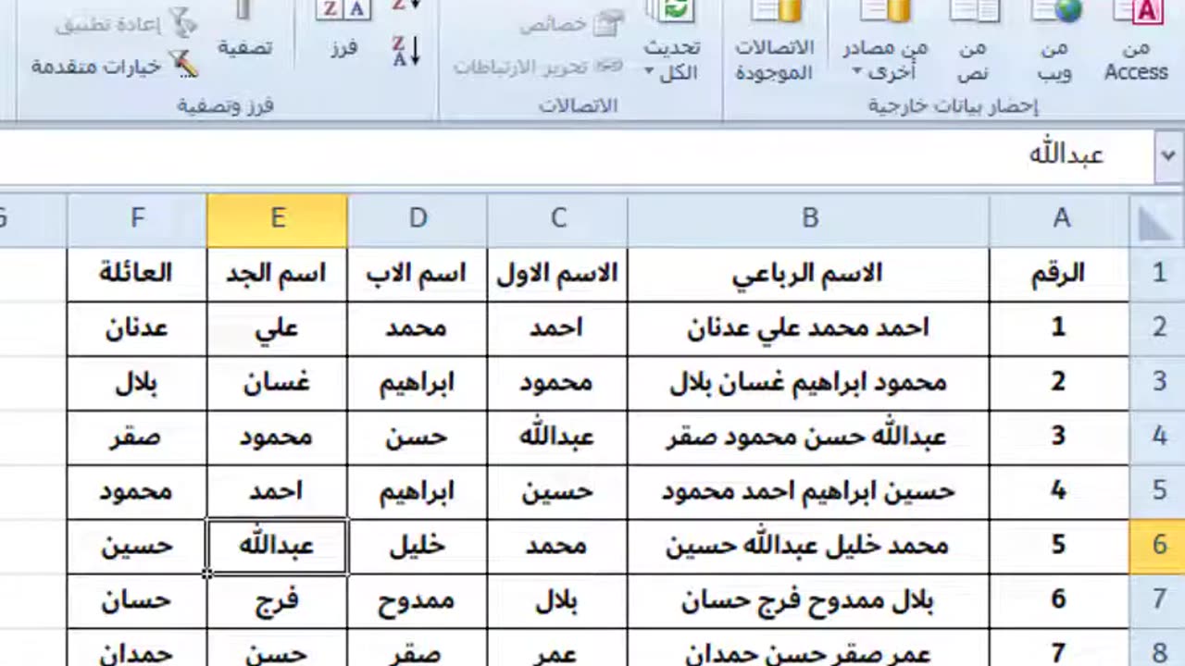The height and width of the screenshot is (666, 1185).
Task: Select row 3 header
Action: 1158,382
